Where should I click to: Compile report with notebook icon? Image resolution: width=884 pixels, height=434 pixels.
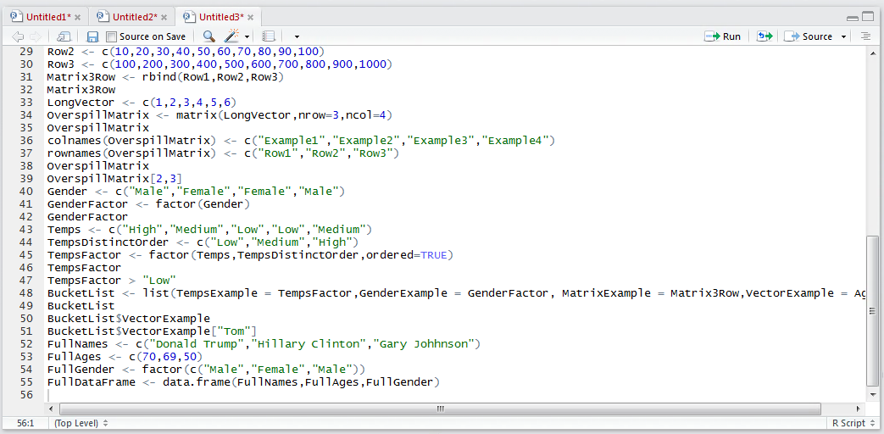[269, 36]
